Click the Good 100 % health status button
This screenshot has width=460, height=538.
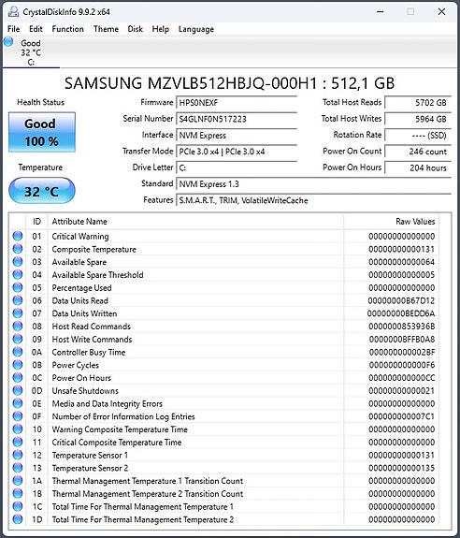42,132
